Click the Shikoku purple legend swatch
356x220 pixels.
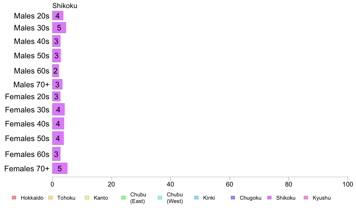(x=269, y=198)
